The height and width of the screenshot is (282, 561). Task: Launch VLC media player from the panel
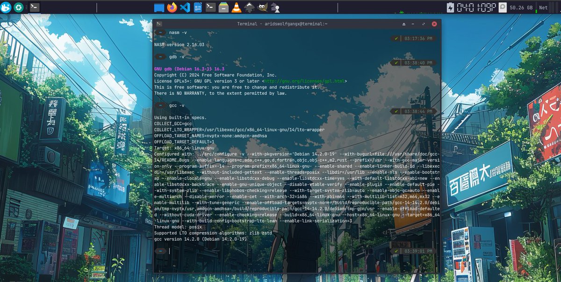[x=237, y=7]
